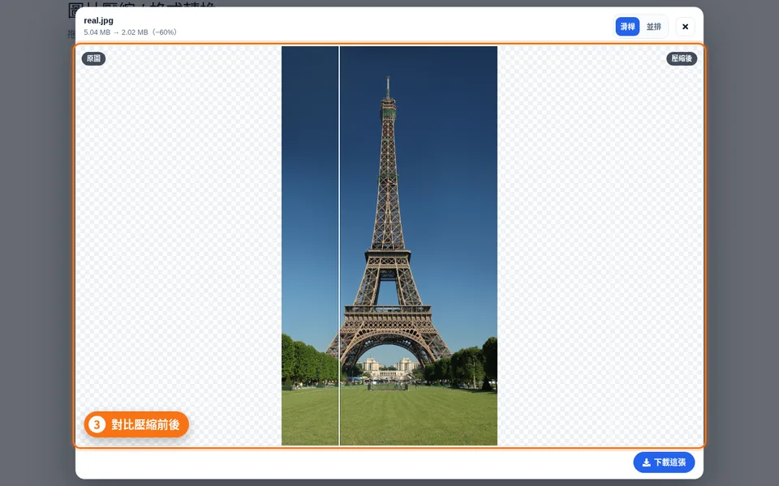Click the 壓縮後 label badge
This screenshot has width=779, height=486.
click(682, 58)
